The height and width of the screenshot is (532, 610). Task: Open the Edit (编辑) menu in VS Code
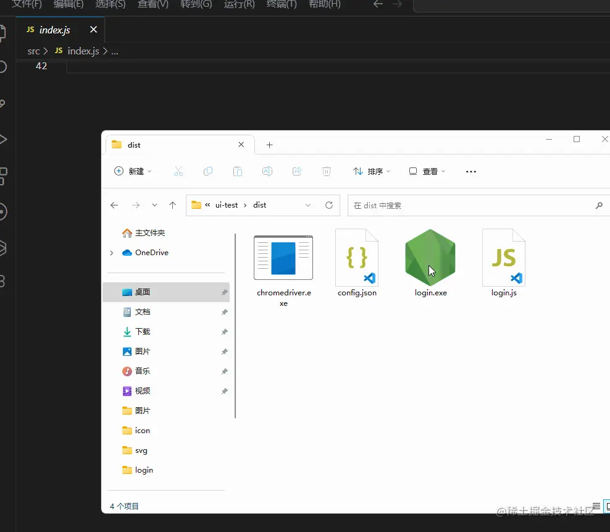[x=69, y=4]
